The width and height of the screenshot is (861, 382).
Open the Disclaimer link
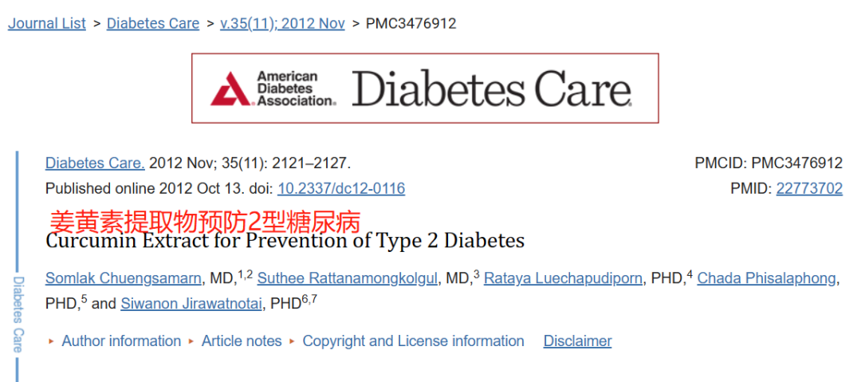coord(578,341)
